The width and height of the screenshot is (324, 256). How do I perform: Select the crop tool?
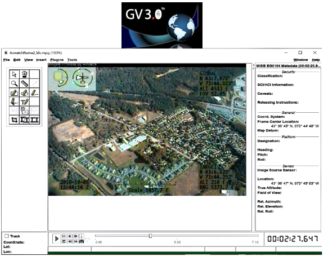click(14, 120)
